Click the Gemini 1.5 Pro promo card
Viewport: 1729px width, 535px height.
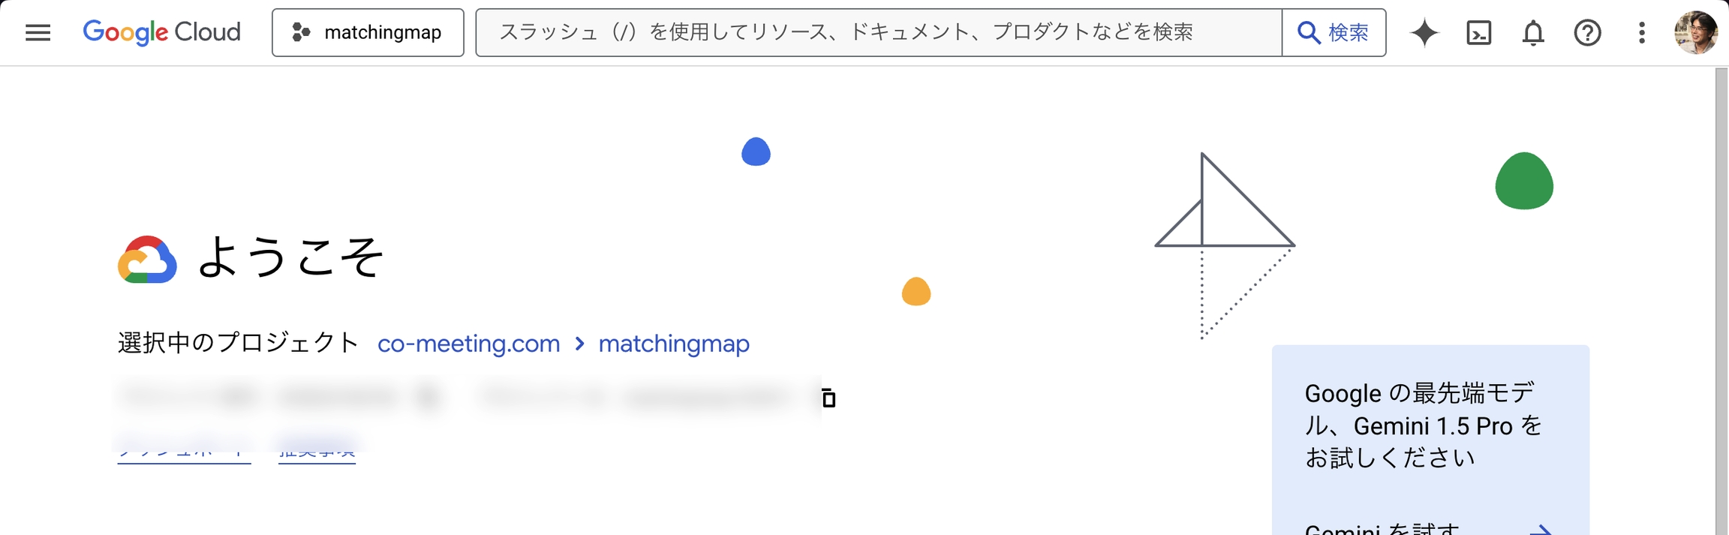pyautogui.click(x=1430, y=425)
